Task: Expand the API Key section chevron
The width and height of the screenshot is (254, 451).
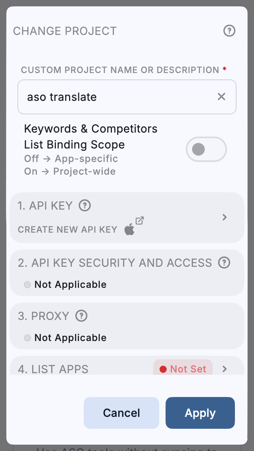Action: coord(225,217)
